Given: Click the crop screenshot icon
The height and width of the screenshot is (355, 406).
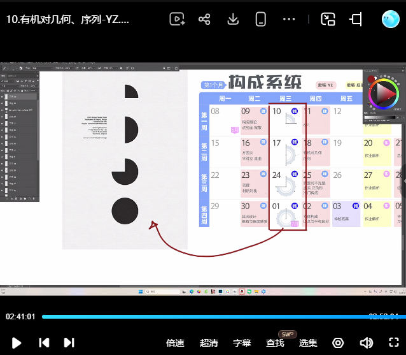Looking at the screenshot, I should tap(356, 19).
